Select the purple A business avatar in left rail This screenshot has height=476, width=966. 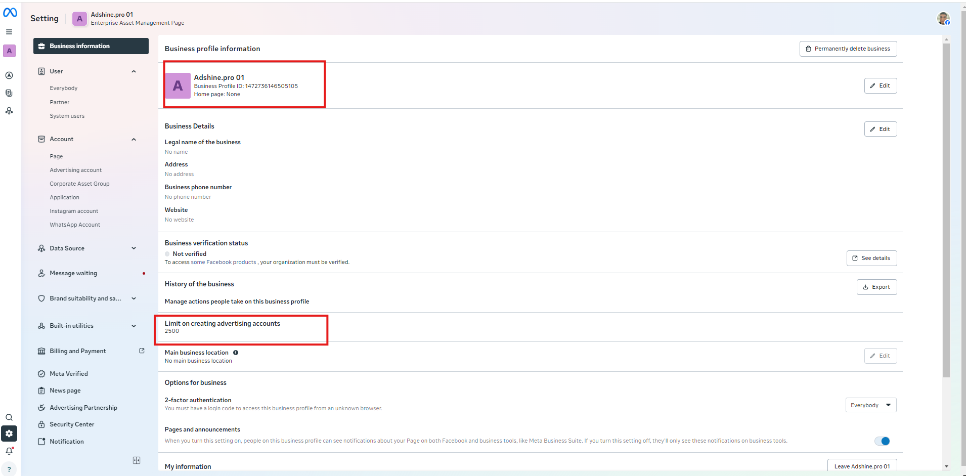pos(9,51)
